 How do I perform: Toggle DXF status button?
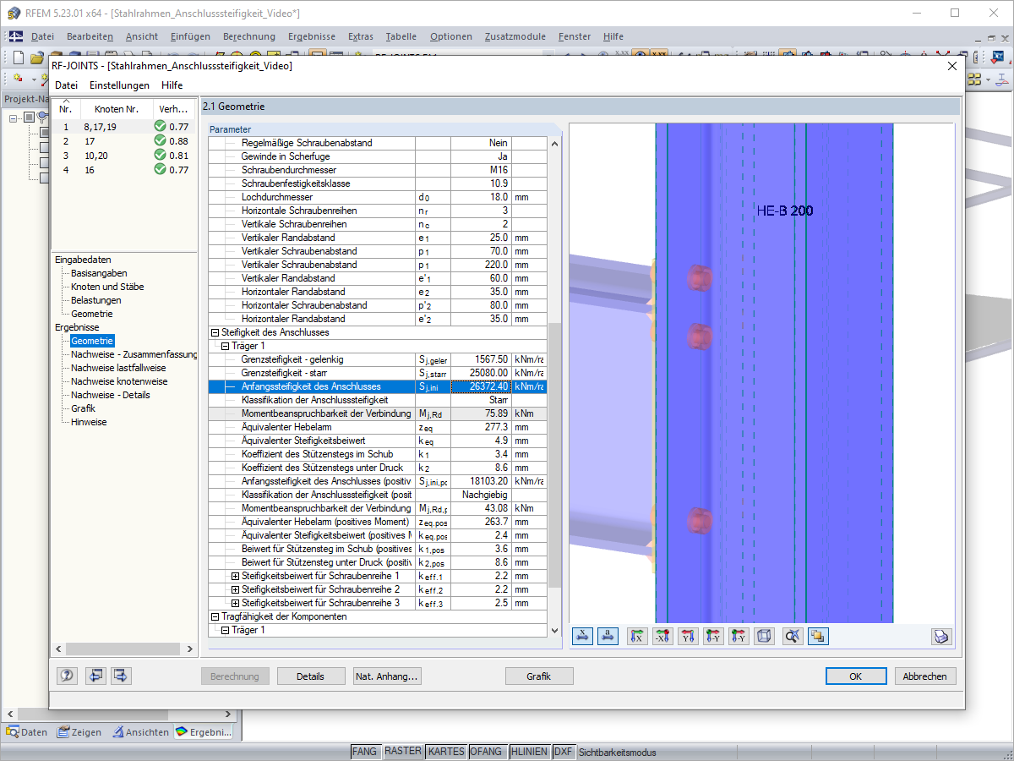(564, 752)
